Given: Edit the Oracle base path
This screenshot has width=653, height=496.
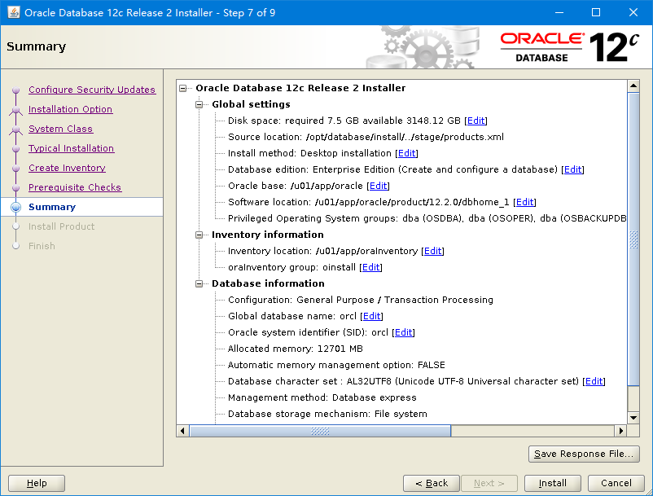Looking at the screenshot, I should click(x=378, y=186).
